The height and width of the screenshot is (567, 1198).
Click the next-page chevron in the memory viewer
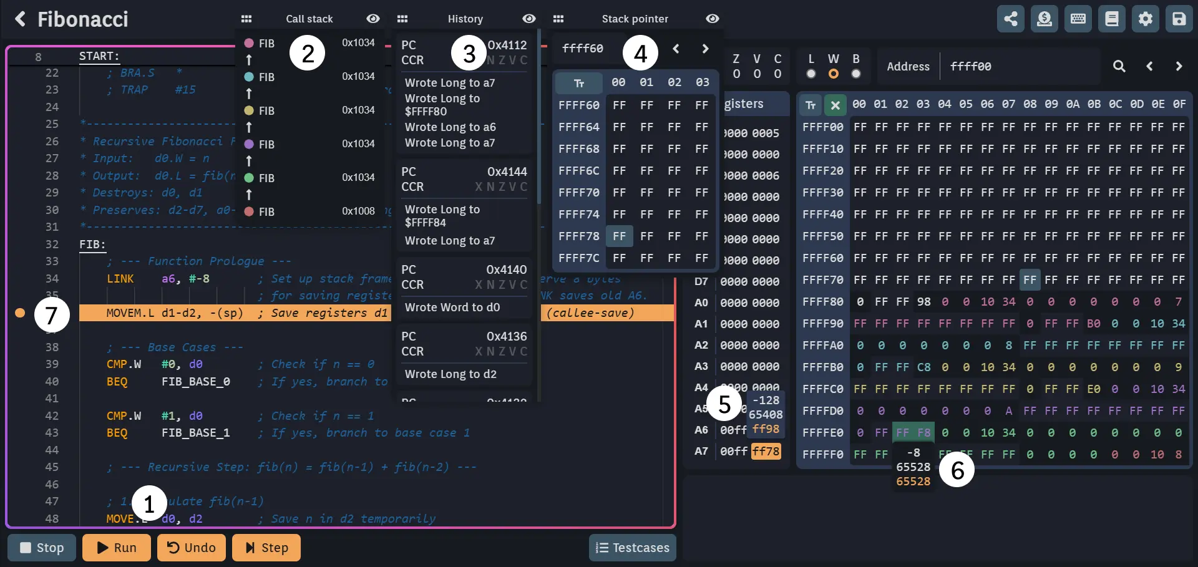click(1179, 66)
